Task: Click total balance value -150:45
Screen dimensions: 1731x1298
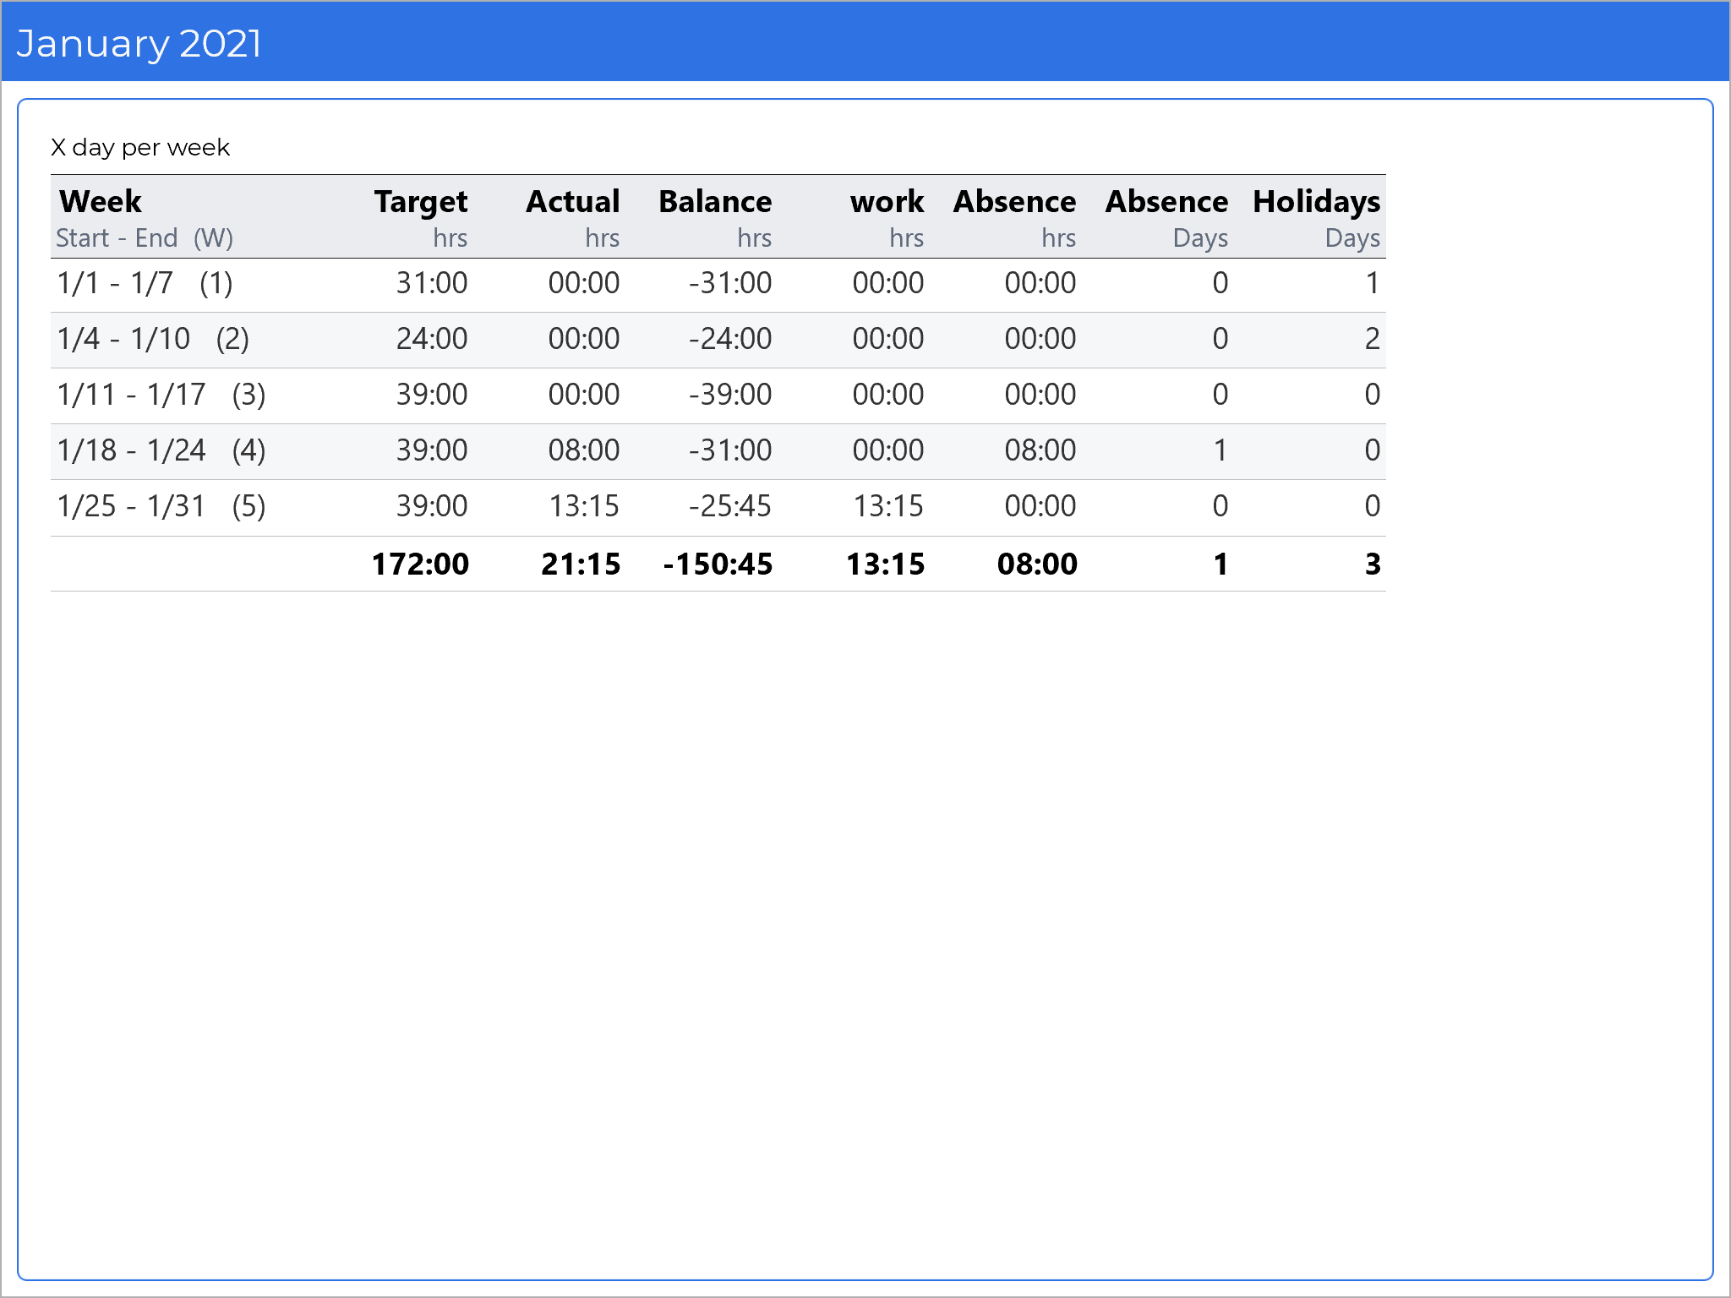Action: tap(718, 564)
